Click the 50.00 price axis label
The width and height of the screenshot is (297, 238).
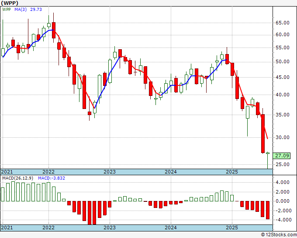coord(283,61)
